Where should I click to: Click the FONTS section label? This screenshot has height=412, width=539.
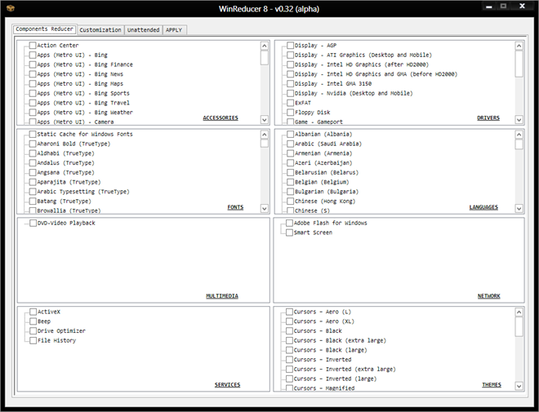pos(235,207)
